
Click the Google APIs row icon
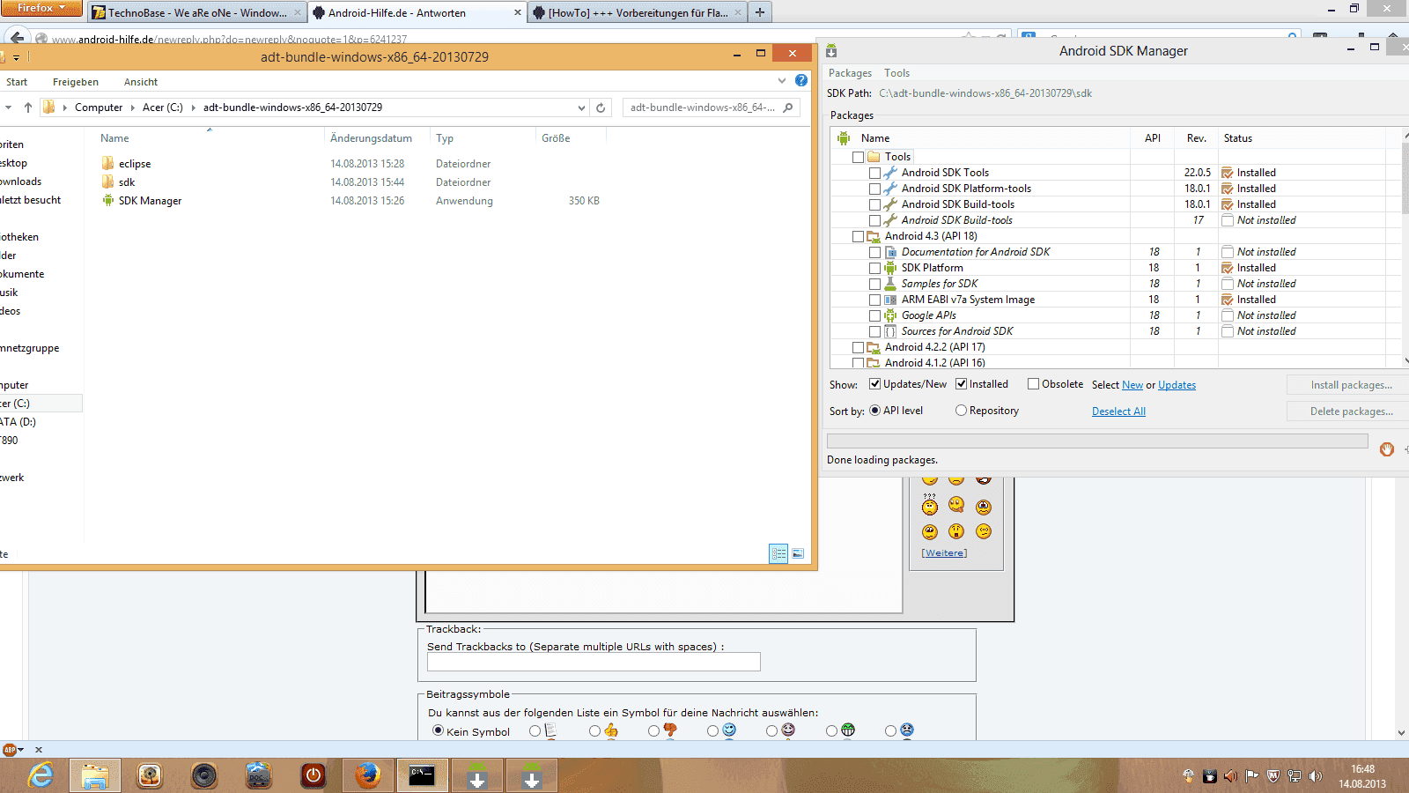(x=890, y=315)
